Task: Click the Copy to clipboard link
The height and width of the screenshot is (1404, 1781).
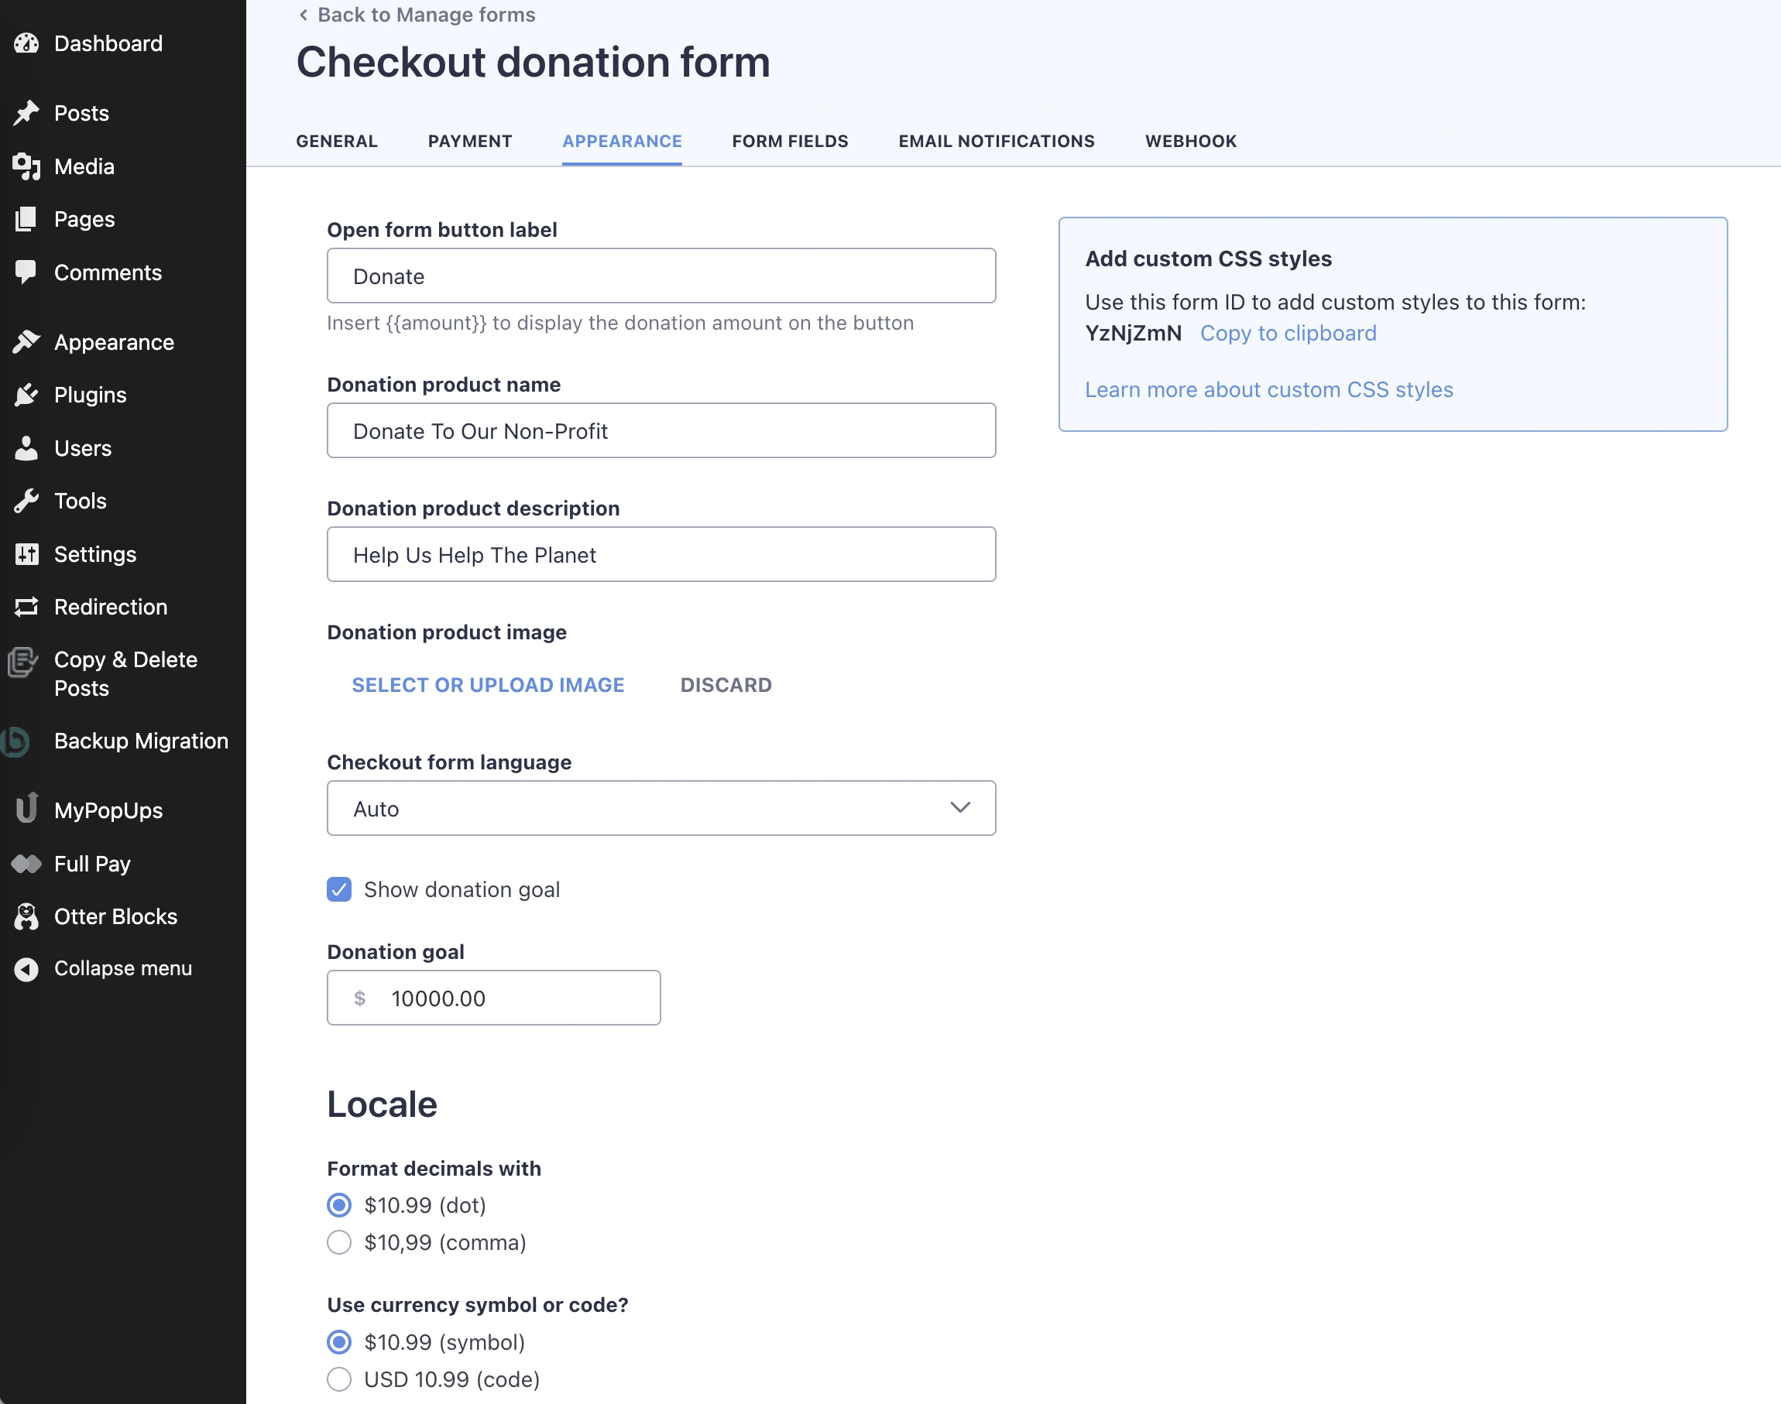Action: [1288, 333]
